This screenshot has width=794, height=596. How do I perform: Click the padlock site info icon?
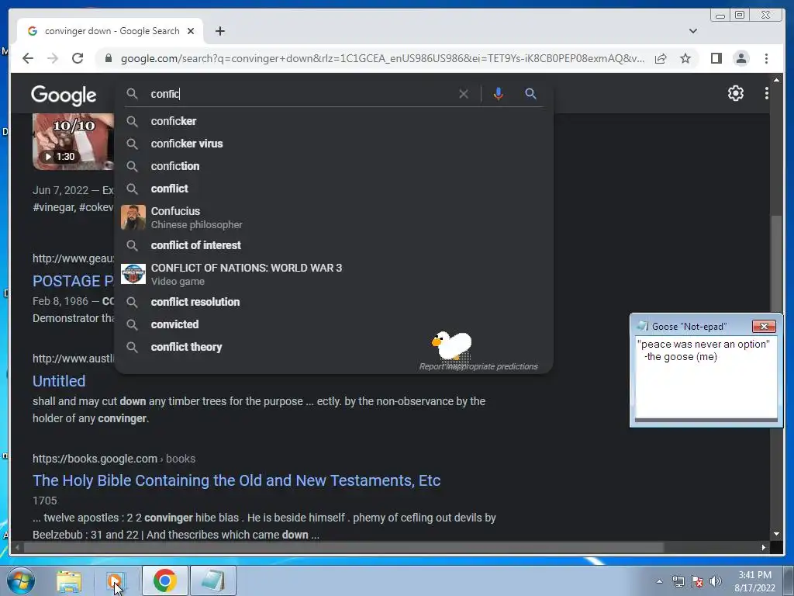point(109,58)
